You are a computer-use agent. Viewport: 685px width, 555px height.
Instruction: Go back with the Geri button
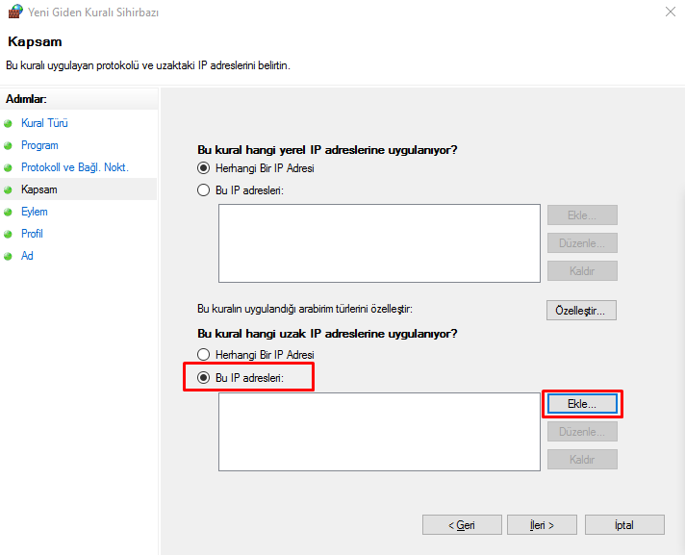462,525
